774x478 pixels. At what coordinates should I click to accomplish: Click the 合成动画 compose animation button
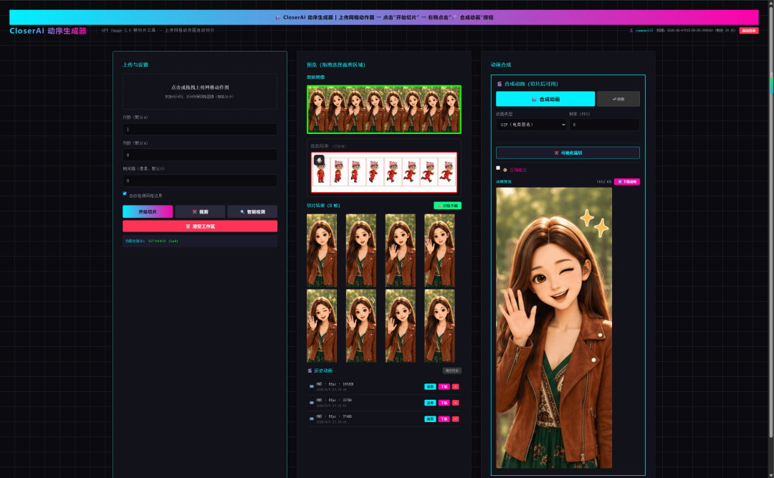(x=545, y=99)
